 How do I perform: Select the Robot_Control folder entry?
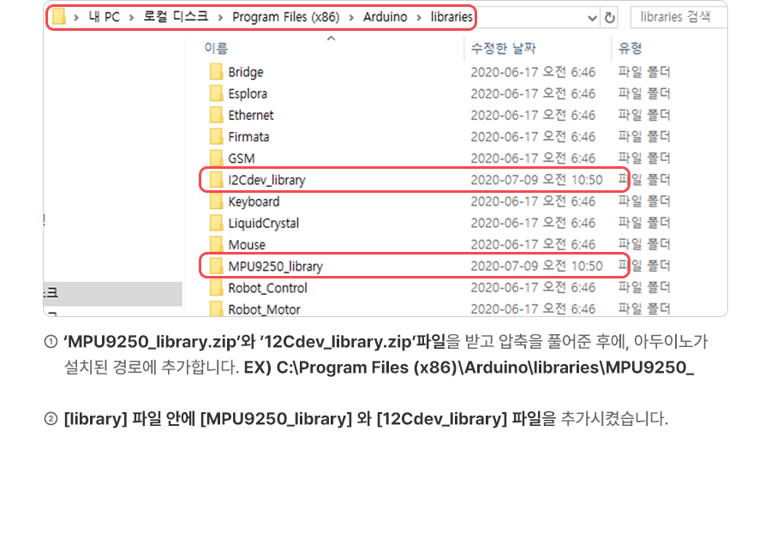coord(267,288)
